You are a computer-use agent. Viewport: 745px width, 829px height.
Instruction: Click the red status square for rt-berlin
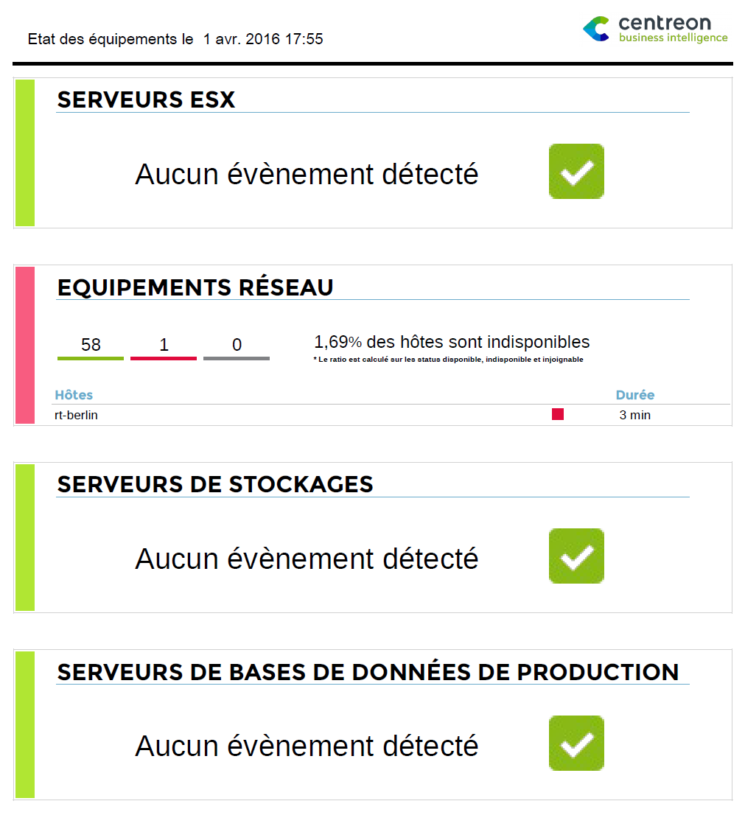pos(558,415)
